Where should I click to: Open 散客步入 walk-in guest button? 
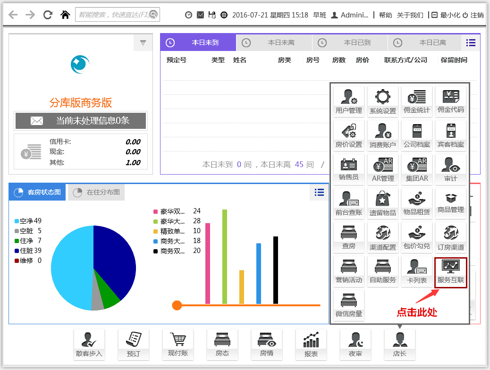[89, 345]
